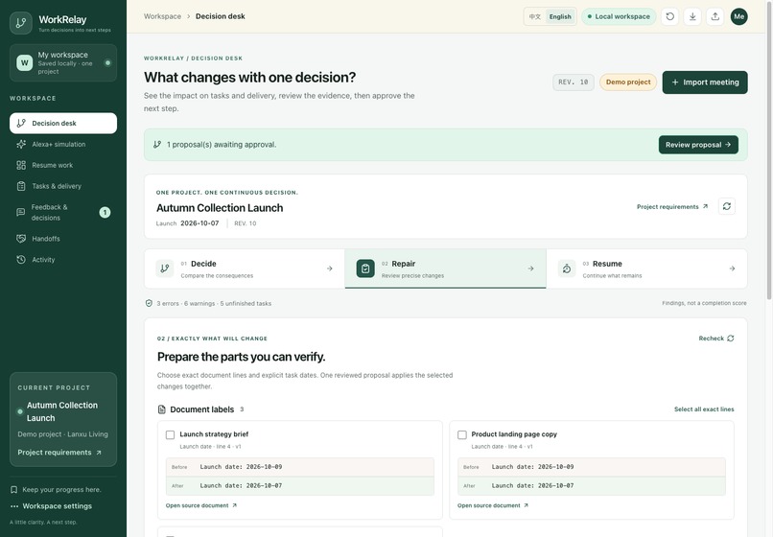Click the Repair step clipboard icon
The height and width of the screenshot is (537, 773).
pyautogui.click(x=365, y=268)
